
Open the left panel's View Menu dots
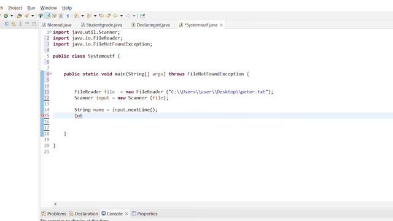20,24
